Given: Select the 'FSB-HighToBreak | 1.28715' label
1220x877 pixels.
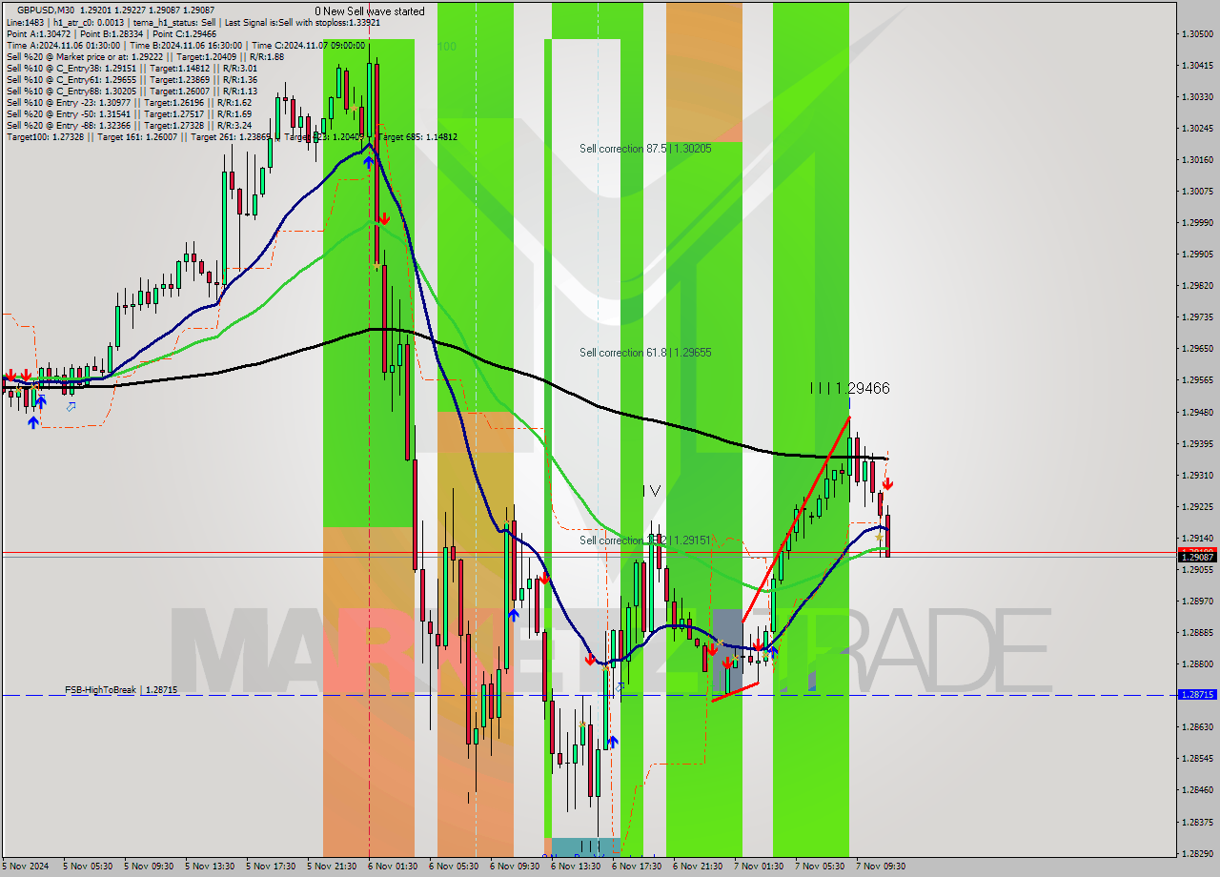Looking at the screenshot, I should (121, 689).
